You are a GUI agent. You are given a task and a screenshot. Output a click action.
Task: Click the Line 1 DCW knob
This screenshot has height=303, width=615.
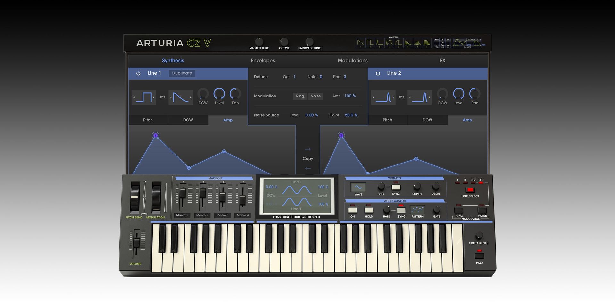[203, 94]
